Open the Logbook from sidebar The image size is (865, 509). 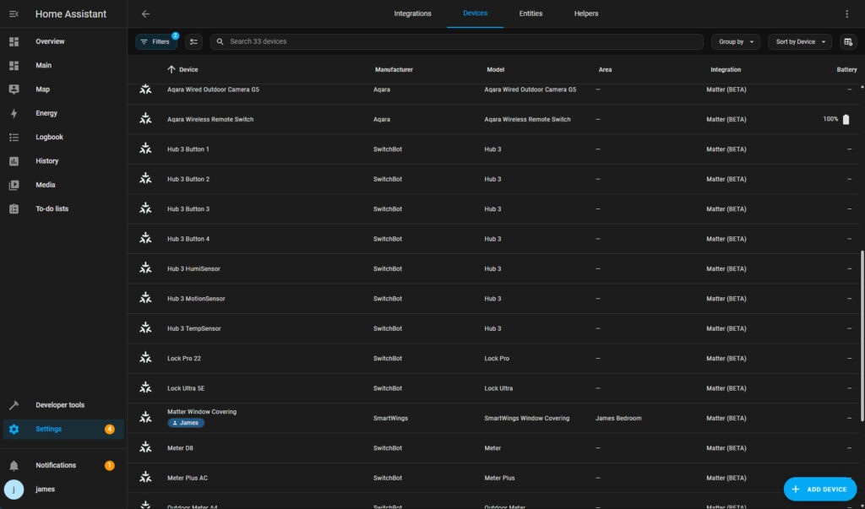click(49, 137)
